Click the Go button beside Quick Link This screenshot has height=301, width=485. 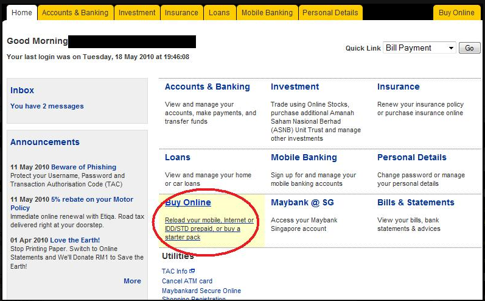pos(469,48)
